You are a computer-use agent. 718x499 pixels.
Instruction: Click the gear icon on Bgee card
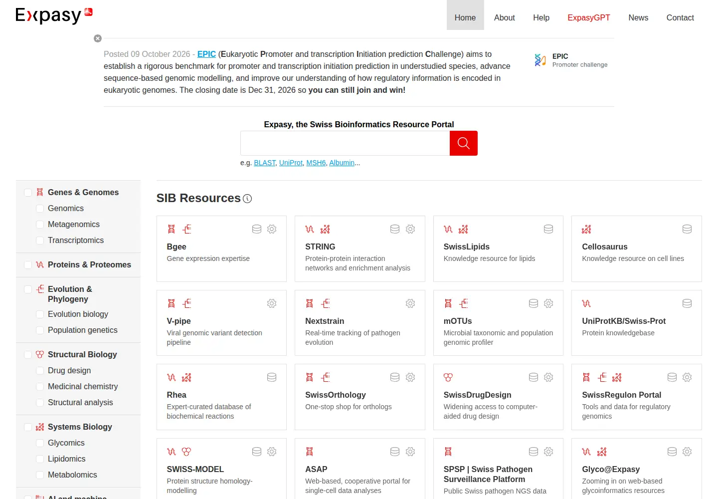(x=272, y=229)
